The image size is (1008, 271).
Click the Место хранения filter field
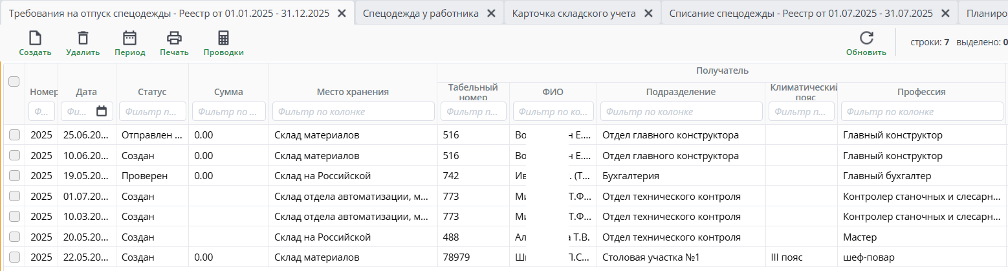pos(353,112)
